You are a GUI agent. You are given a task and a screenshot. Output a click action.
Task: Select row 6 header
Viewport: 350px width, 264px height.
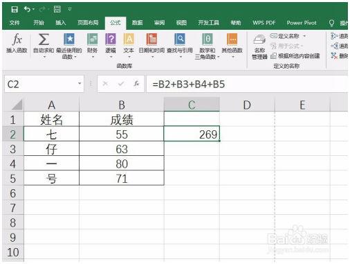click(13, 193)
